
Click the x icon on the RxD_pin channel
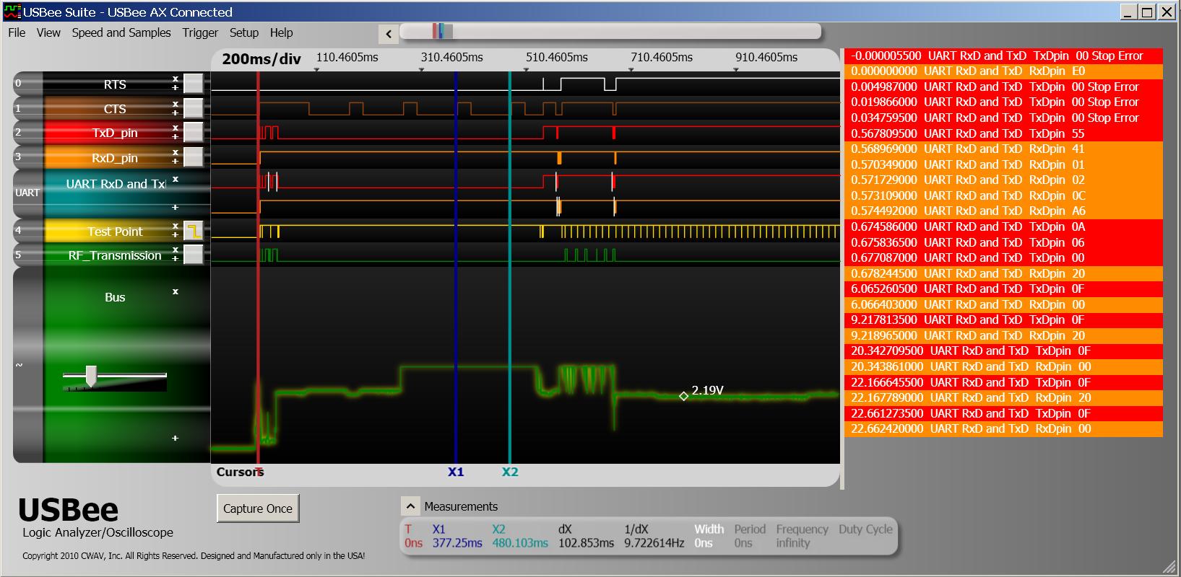[x=175, y=151]
